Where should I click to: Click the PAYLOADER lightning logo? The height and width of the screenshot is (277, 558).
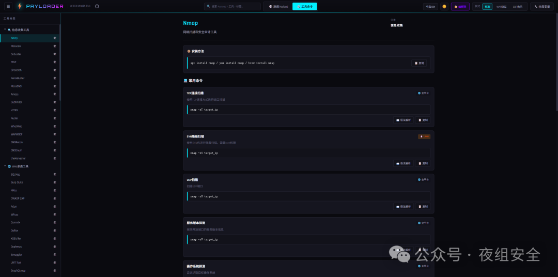(x=20, y=6)
